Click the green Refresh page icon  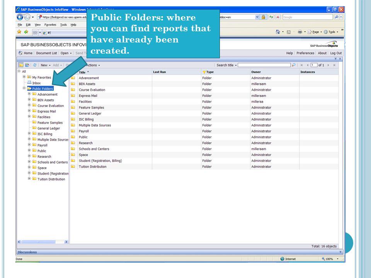click(x=271, y=17)
